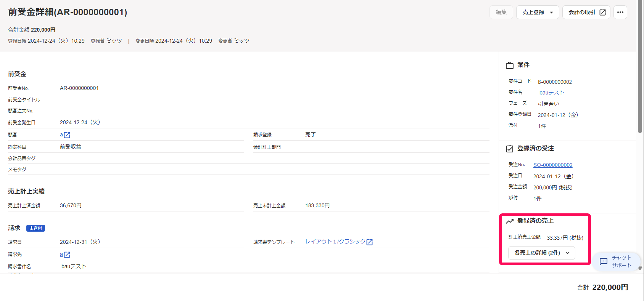Select 受注金額 200,000円 (税抜) value
This screenshot has height=301, width=644.
point(553,187)
